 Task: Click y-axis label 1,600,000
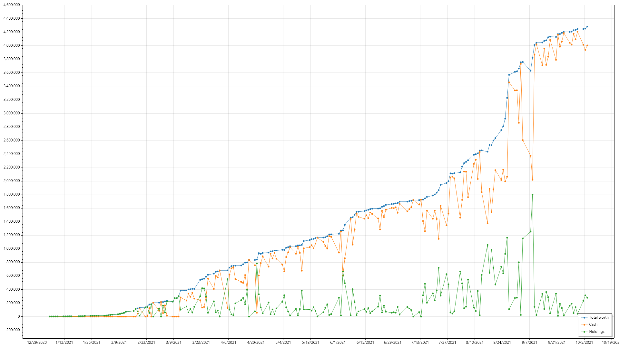tap(11, 208)
